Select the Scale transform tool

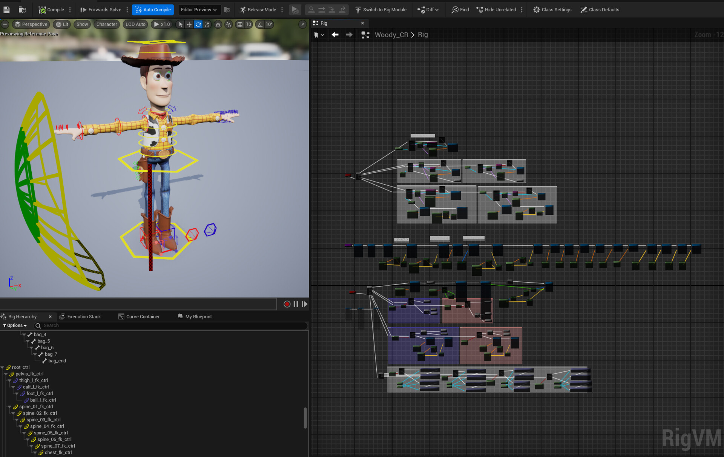click(x=207, y=24)
